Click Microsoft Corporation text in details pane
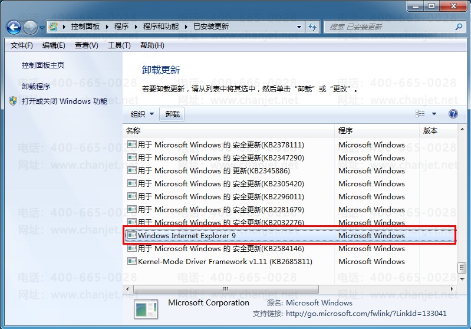 209,303
